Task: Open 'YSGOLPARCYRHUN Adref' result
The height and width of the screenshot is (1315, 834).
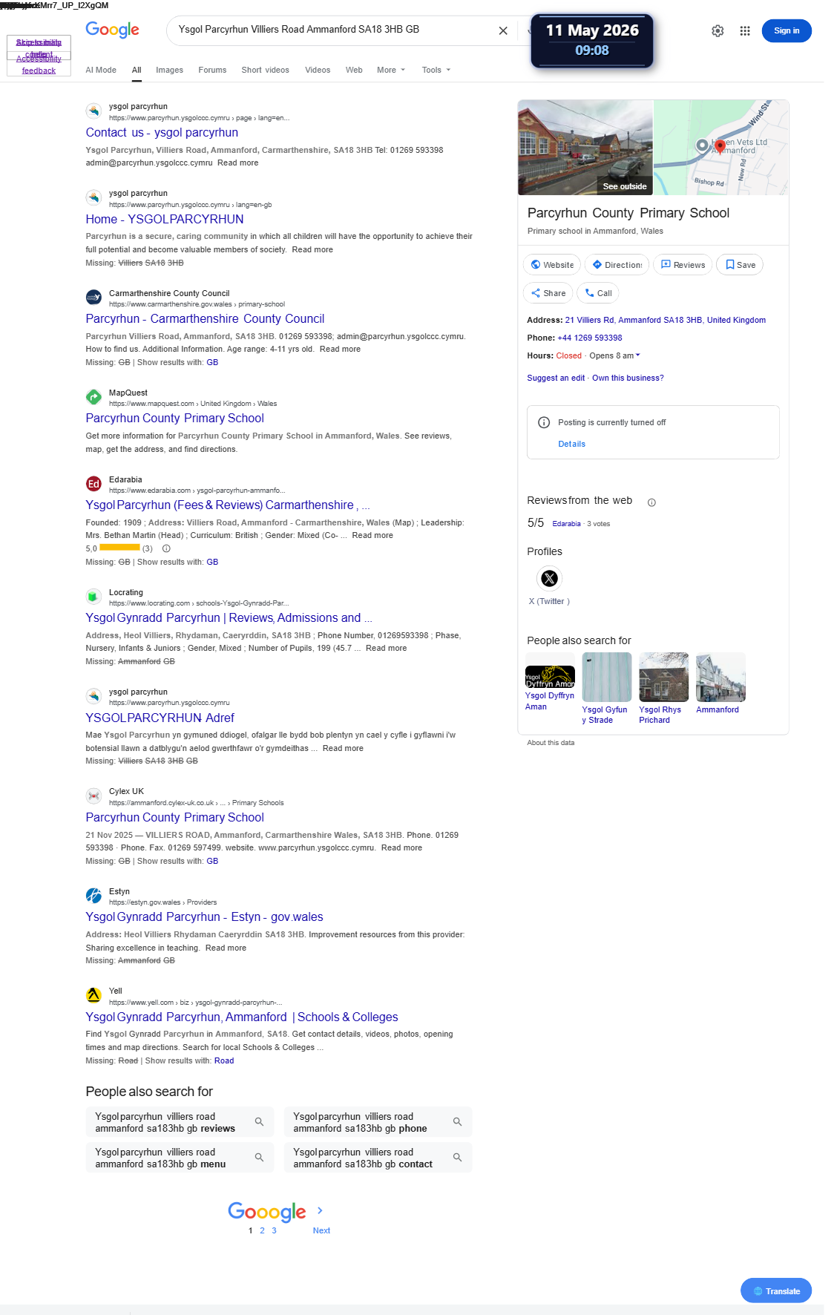Action: tap(160, 718)
